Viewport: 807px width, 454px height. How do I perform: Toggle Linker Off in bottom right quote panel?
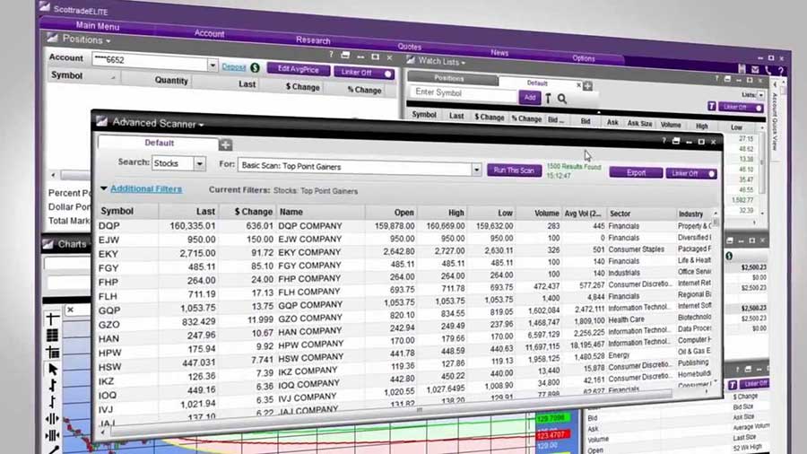(x=753, y=383)
